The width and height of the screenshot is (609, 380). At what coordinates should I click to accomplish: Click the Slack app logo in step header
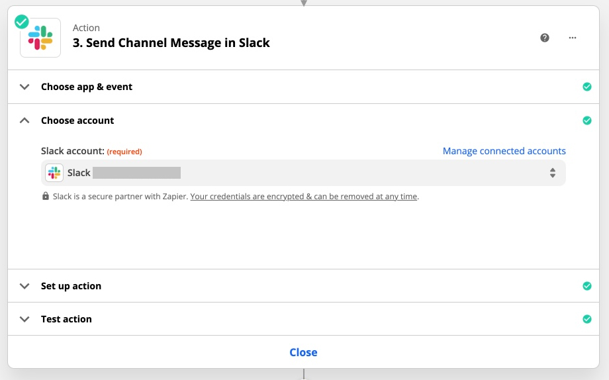[40, 38]
